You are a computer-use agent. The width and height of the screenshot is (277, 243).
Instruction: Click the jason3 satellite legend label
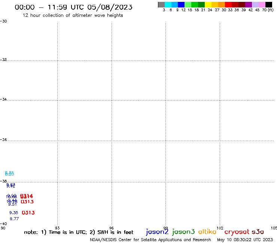pos(183,232)
